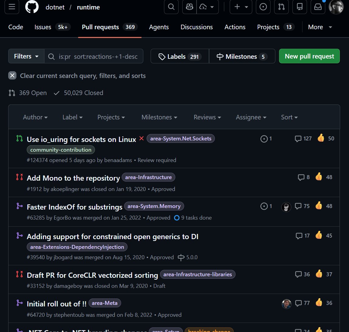This screenshot has height=332, width=349.
Task: Select the Pull requests tab
Action: click(110, 27)
